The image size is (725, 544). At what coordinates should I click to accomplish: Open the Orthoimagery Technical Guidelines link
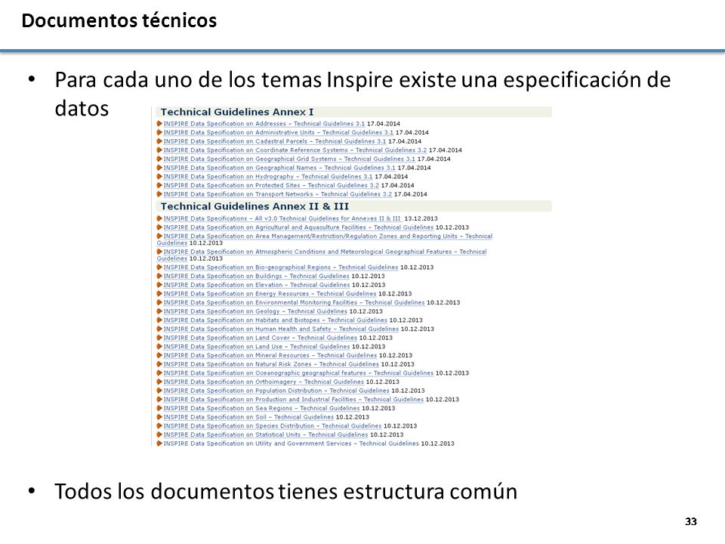tap(264, 381)
